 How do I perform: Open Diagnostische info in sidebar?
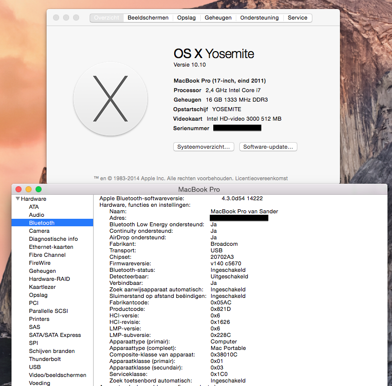click(x=53, y=239)
